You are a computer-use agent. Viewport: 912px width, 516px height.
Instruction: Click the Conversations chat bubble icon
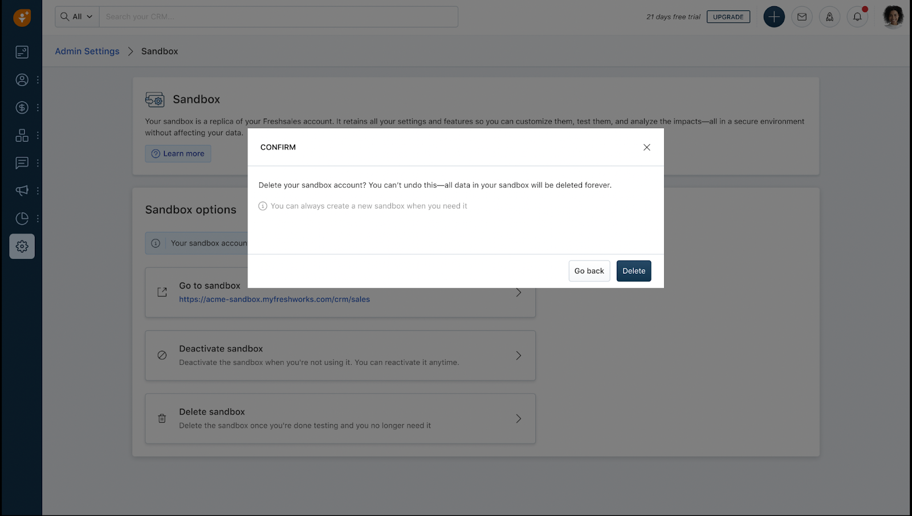pyautogui.click(x=22, y=163)
